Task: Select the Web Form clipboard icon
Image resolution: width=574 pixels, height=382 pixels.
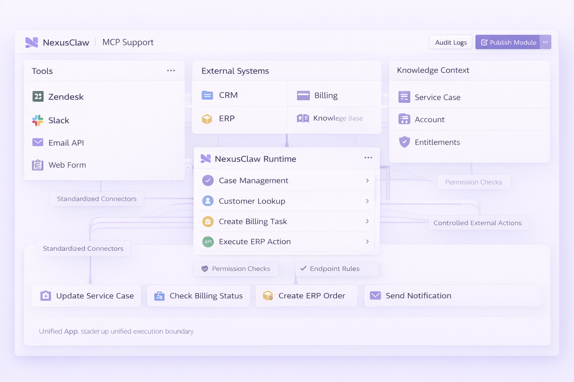Action: click(37, 165)
